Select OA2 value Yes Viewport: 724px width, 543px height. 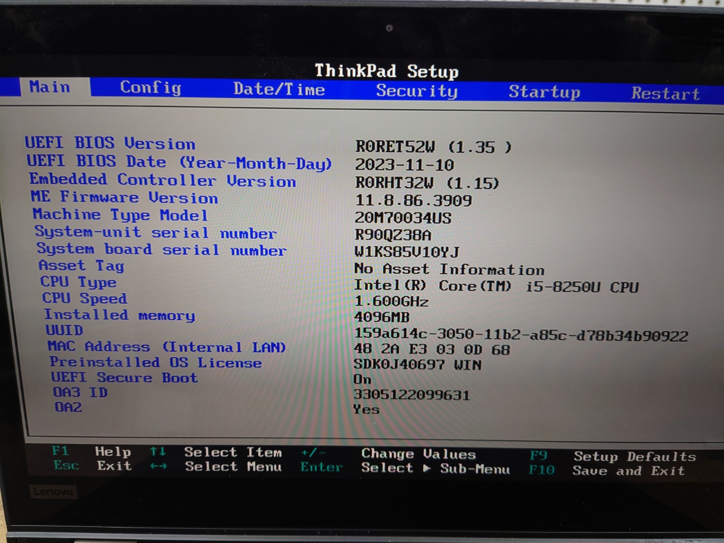click(366, 410)
